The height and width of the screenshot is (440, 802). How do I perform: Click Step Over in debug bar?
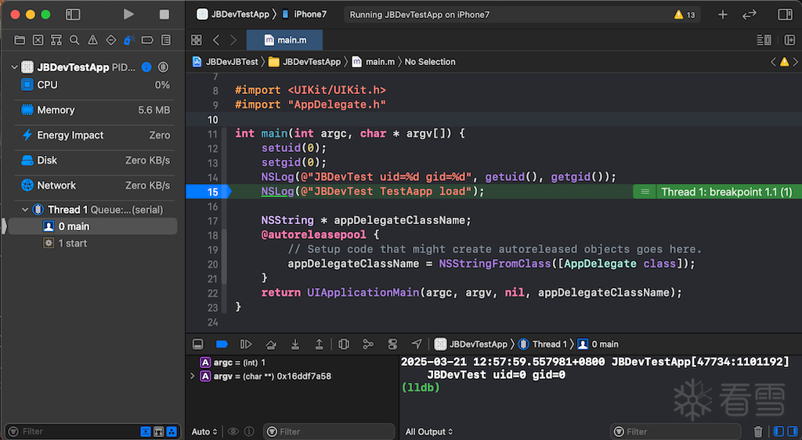tap(271, 344)
